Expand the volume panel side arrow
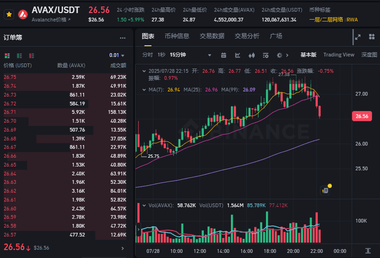This screenshot has height=258, width=380. pos(138,229)
